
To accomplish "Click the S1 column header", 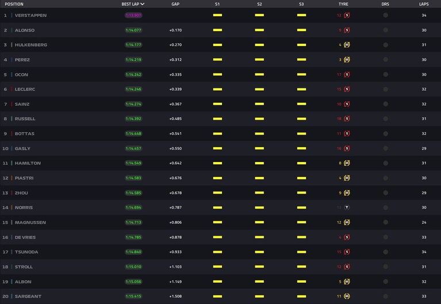I will tap(217, 4).
